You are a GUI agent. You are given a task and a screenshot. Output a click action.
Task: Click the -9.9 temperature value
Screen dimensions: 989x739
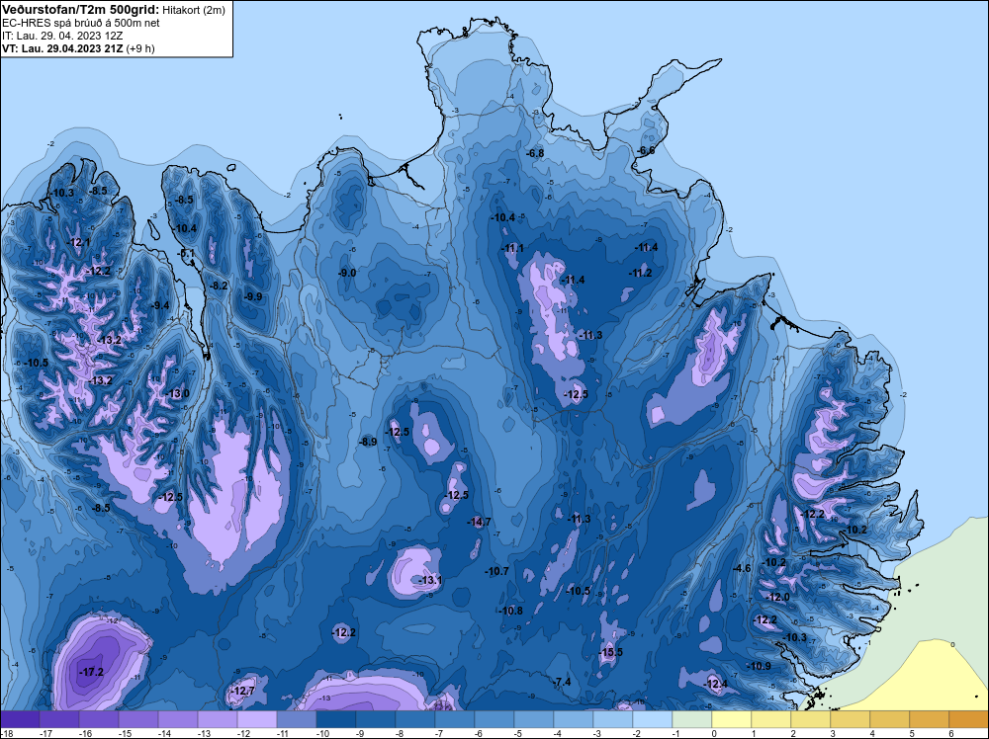pos(252,296)
